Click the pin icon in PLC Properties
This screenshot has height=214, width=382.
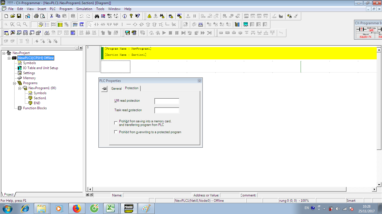104,89
